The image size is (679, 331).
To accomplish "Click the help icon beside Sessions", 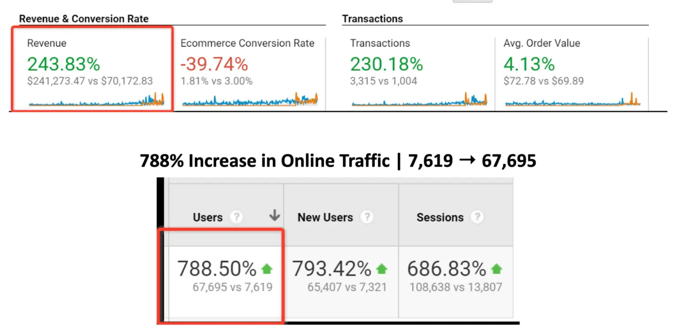I will click(477, 217).
